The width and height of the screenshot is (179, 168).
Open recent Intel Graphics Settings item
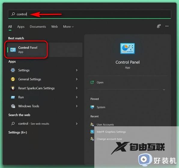(111, 132)
